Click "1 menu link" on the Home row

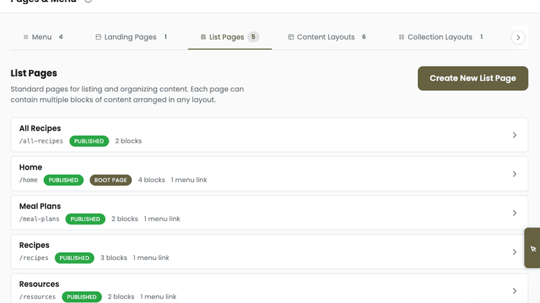tap(189, 180)
